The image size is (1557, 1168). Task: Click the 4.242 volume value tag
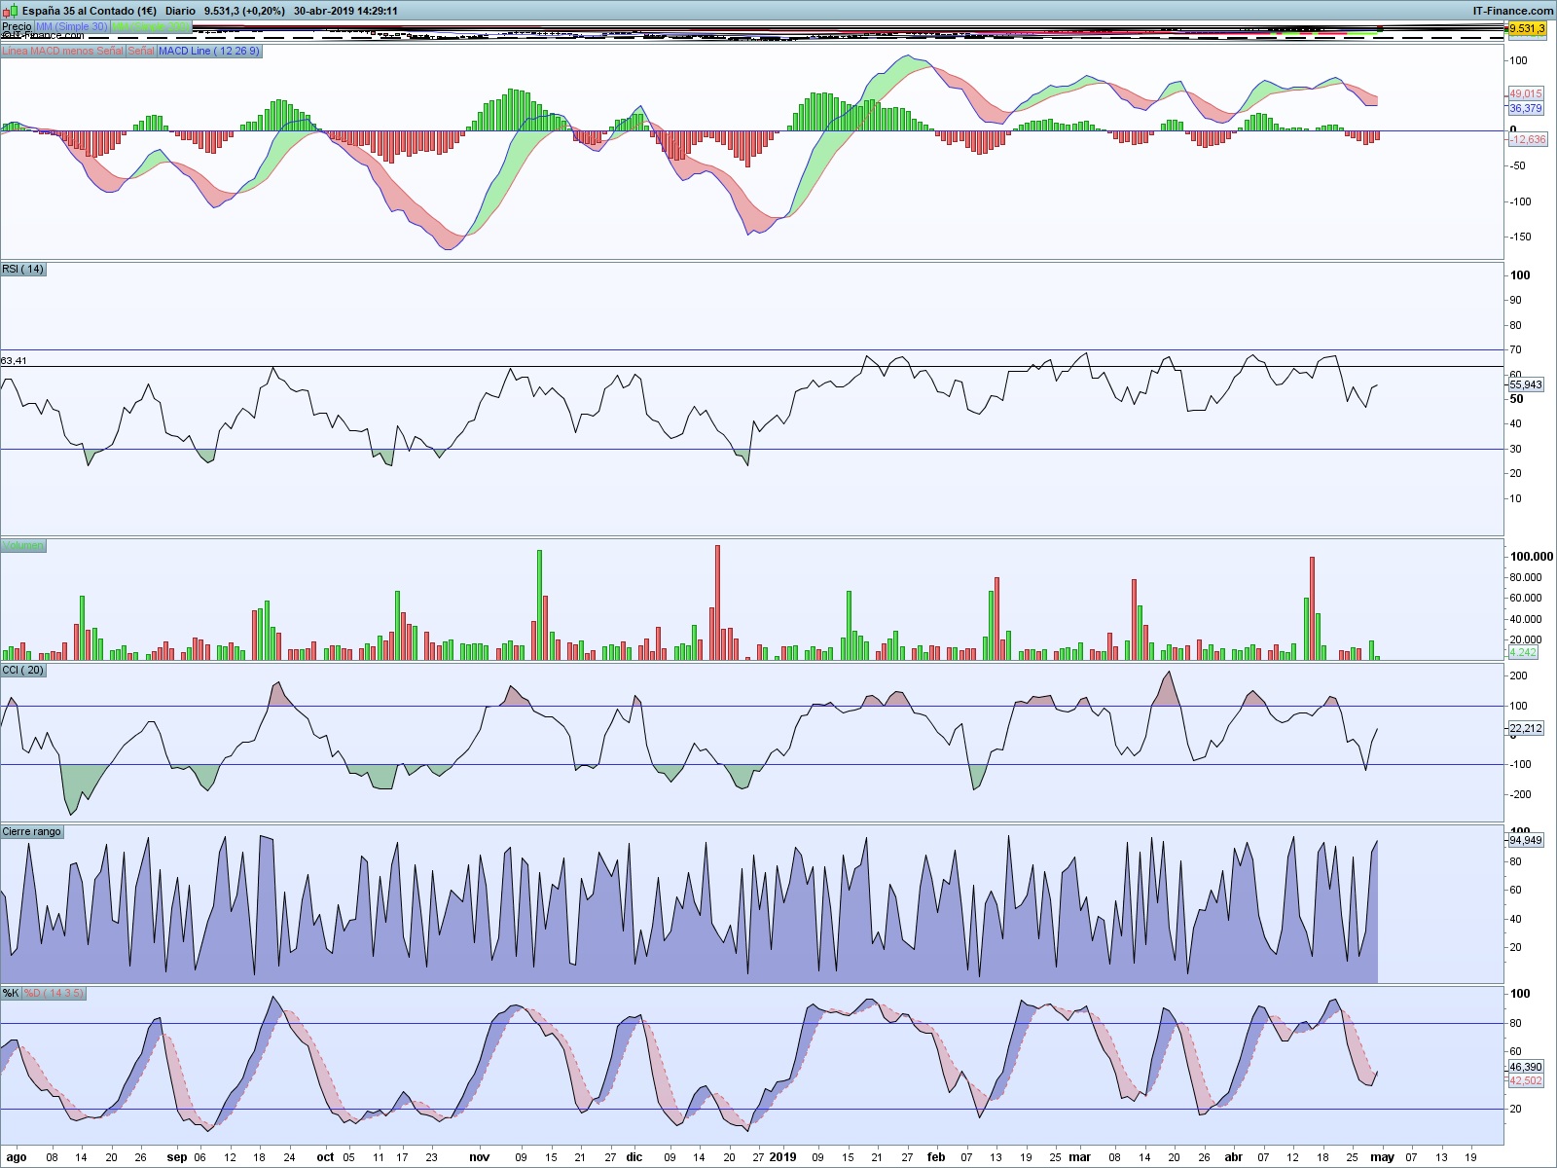click(1523, 652)
